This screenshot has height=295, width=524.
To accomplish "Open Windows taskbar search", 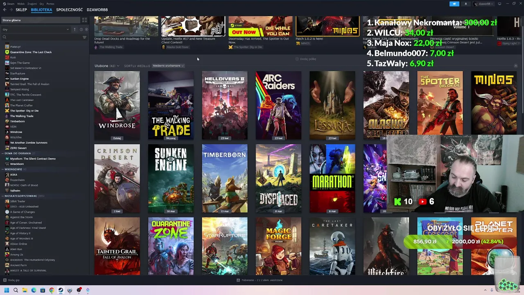I will pos(16,290).
